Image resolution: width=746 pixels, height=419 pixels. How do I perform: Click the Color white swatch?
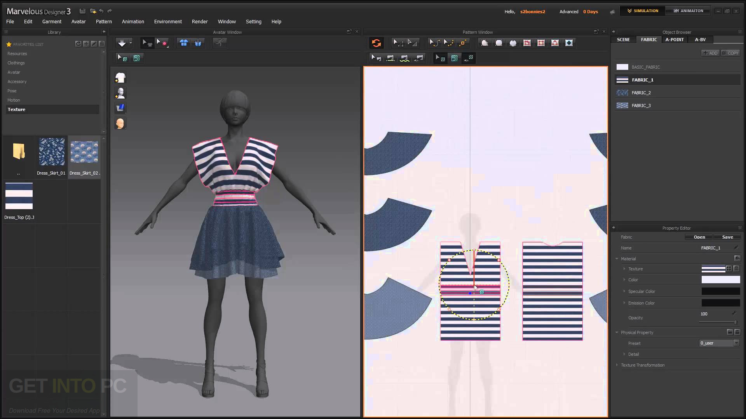tap(720, 280)
